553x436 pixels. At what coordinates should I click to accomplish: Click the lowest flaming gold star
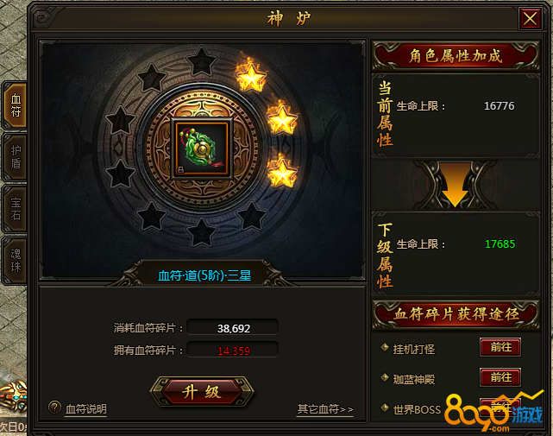pyautogui.click(x=282, y=173)
